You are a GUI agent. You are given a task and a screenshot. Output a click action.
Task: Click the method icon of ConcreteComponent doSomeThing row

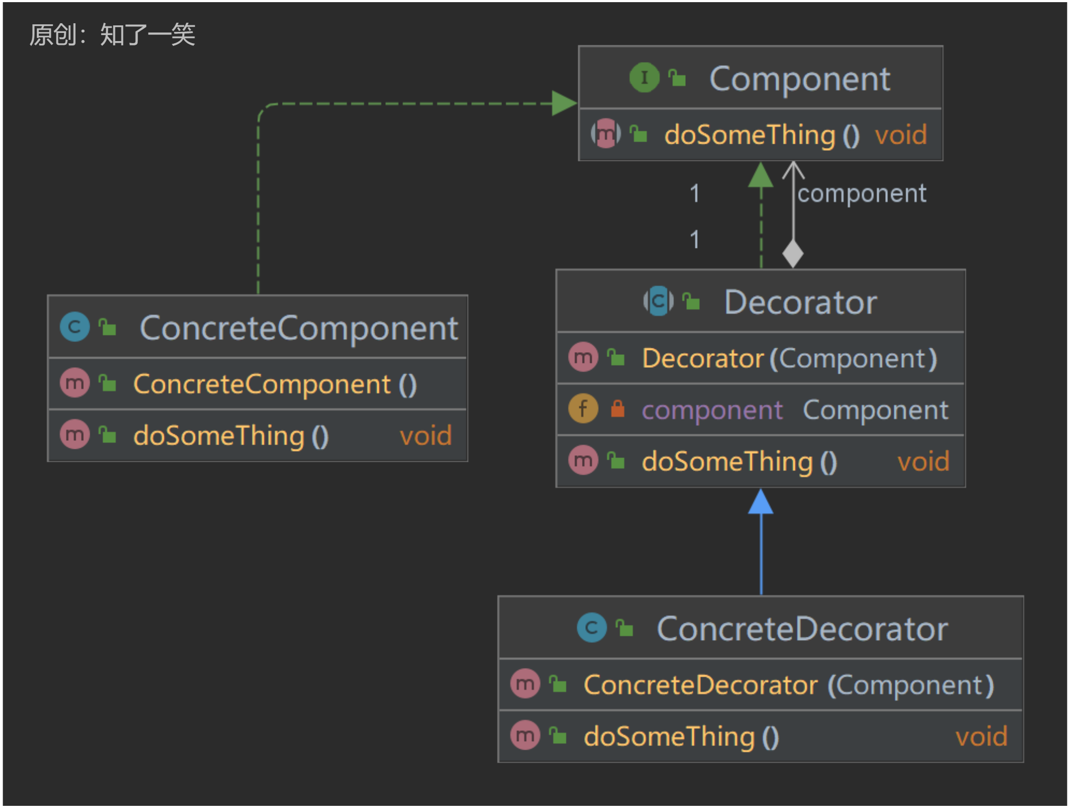coord(75,434)
